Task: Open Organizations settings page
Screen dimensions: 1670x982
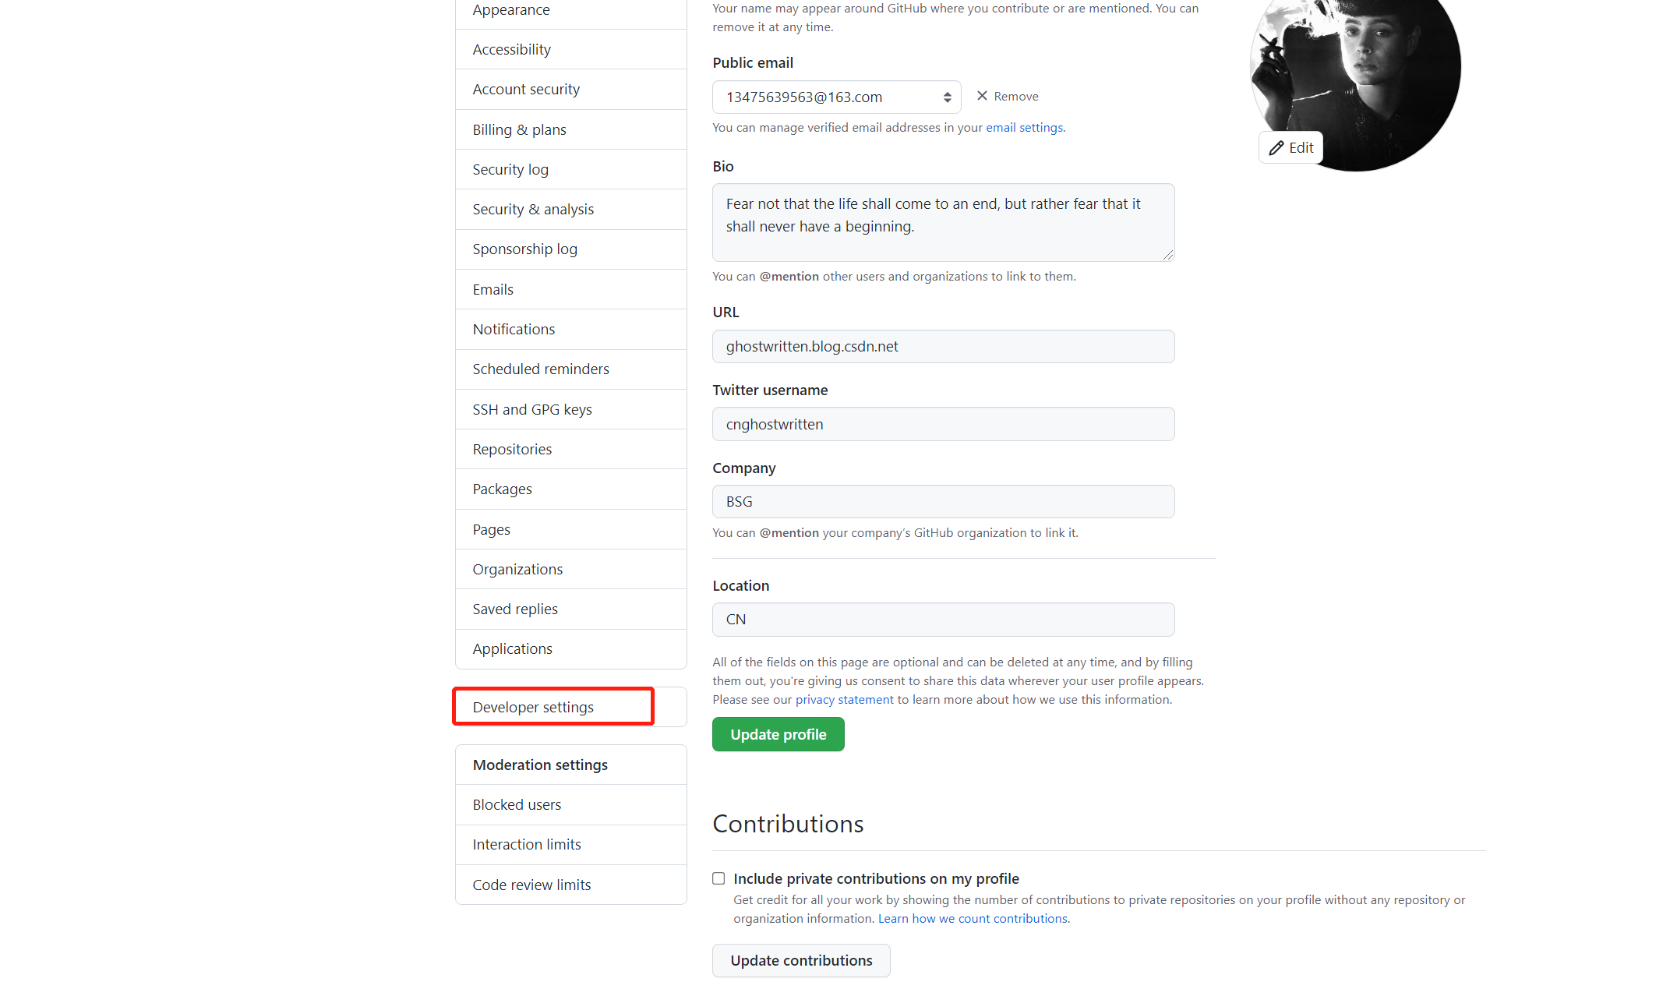Action: point(517,569)
